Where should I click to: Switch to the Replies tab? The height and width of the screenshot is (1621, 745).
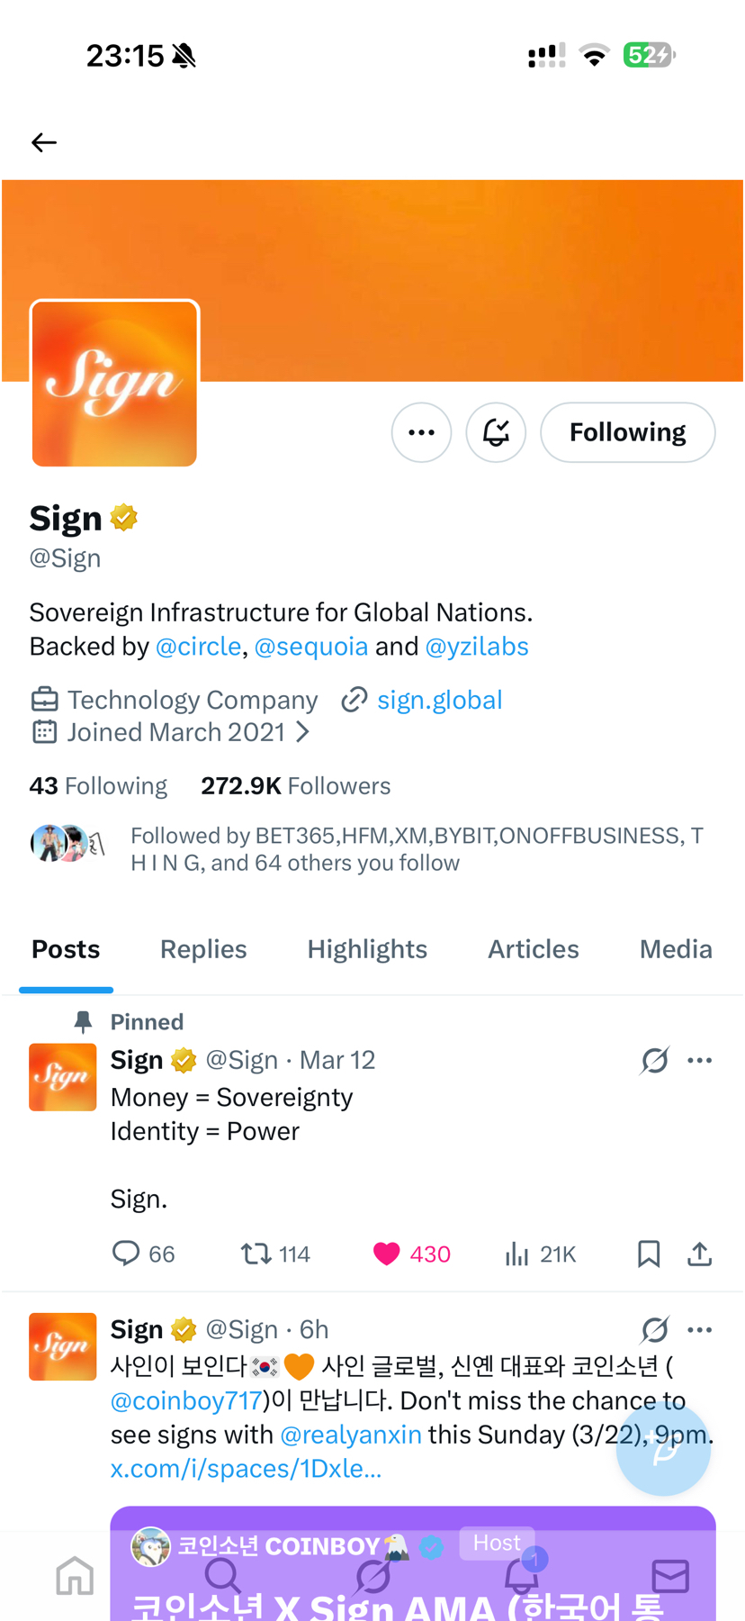203,949
